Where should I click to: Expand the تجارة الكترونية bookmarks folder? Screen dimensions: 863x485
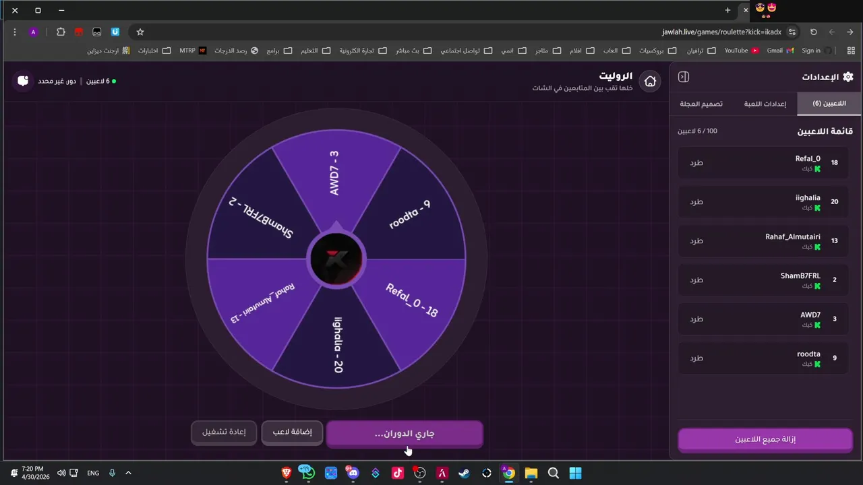pos(363,51)
